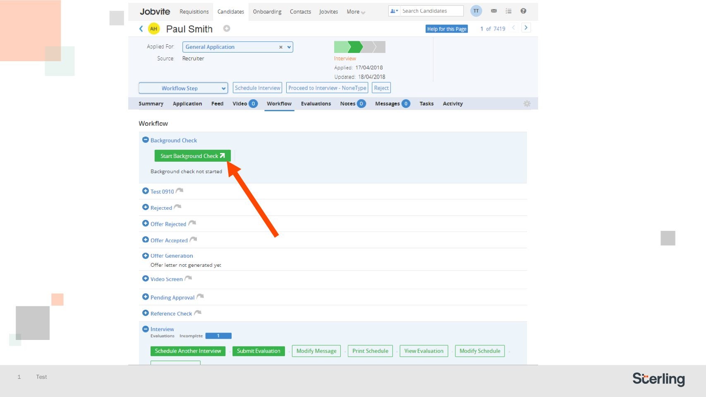Open the task list icon in header
This screenshot has width=706, height=397.
click(508, 11)
